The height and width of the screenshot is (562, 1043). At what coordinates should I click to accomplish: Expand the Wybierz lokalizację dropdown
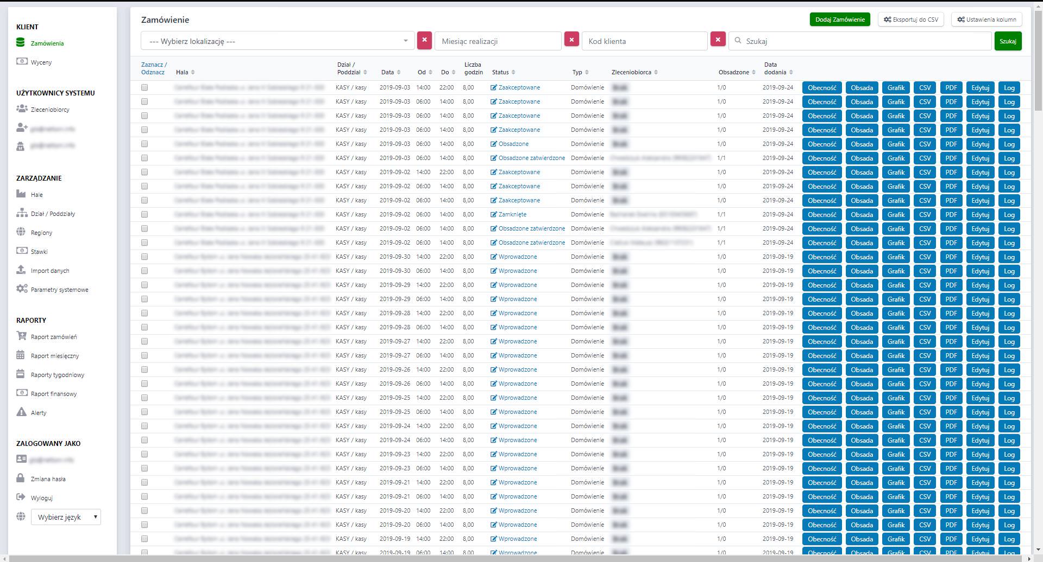277,41
